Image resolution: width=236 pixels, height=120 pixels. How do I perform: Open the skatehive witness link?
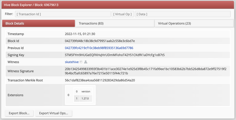[x=72, y=62]
